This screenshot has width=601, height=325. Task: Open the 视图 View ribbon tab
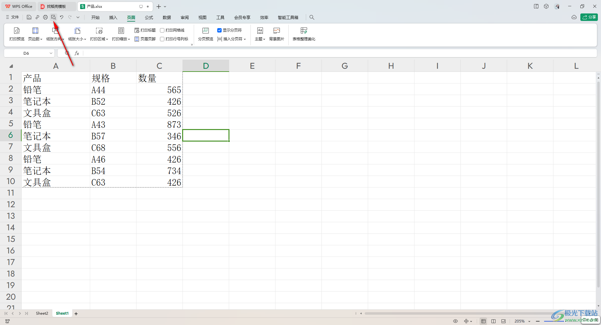click(x=203, y=17)
